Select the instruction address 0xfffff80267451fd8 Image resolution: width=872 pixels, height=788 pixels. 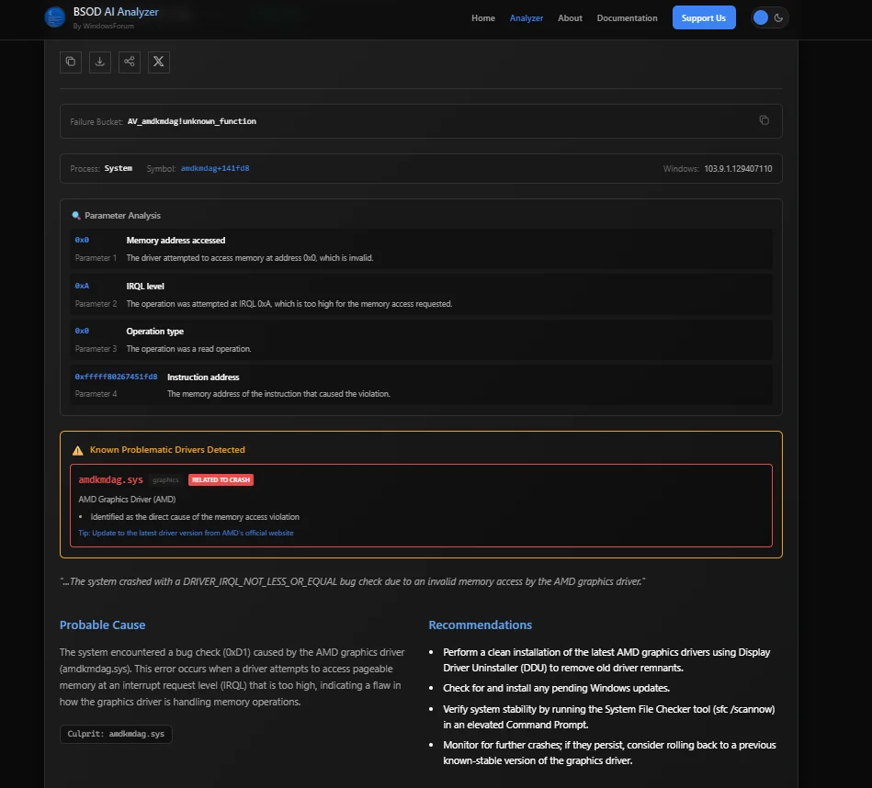click(x=116, y=377)
